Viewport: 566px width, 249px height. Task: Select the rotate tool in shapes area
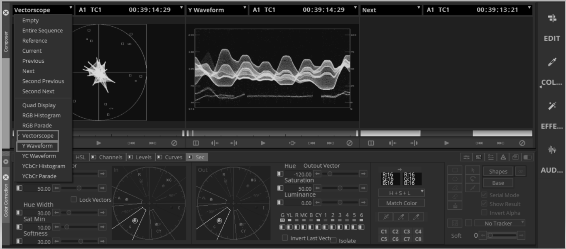pos(472,179)
